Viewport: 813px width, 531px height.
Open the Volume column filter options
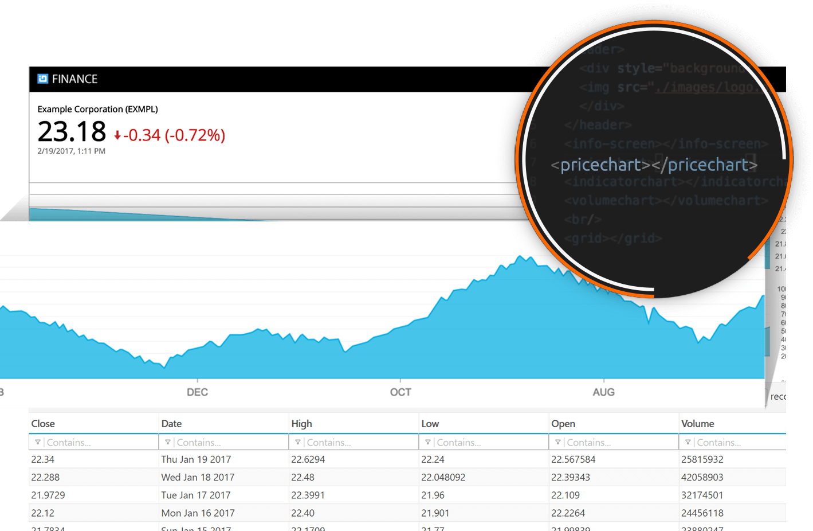[688, 442]
